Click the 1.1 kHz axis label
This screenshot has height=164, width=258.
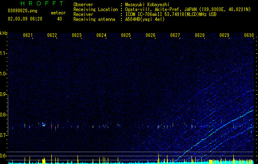click(x=4, y=53)
